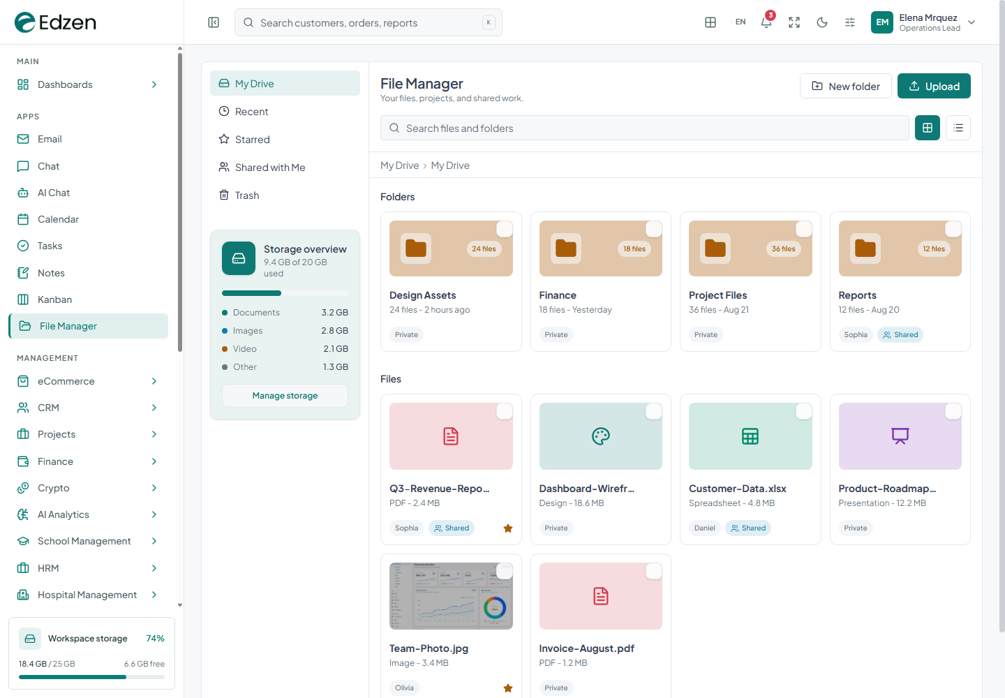
Task: Switch to grid view
Action: pyautogui.click(x=928, y=128)
